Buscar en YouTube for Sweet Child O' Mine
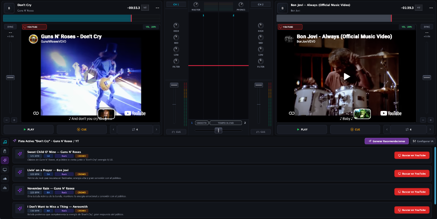 (412, 155)
